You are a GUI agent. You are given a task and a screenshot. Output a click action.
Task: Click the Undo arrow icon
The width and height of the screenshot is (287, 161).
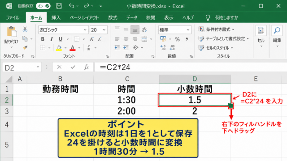pos(72,6)
